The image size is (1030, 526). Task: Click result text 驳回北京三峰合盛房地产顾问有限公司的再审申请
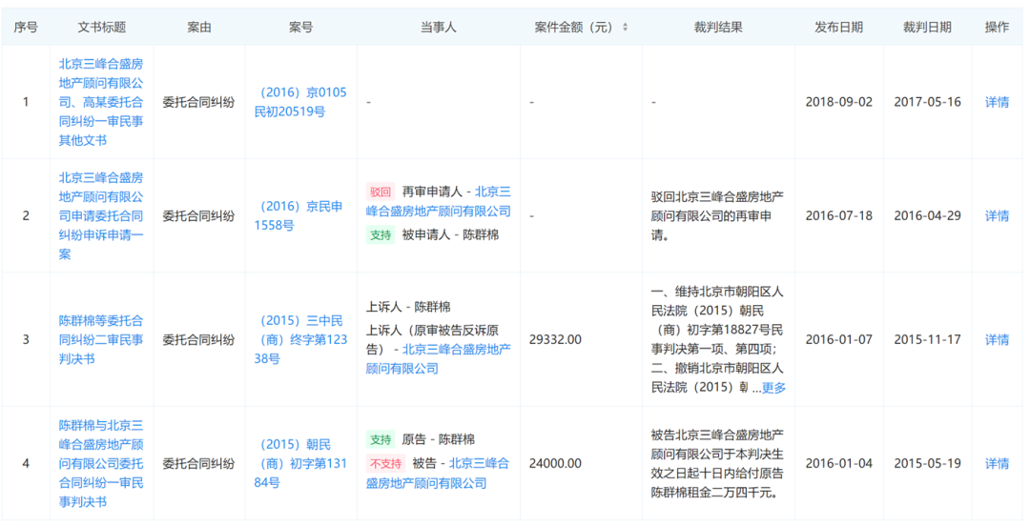pos(717,215)
